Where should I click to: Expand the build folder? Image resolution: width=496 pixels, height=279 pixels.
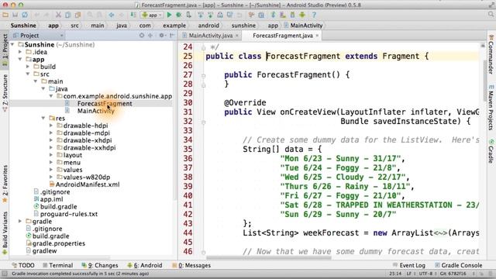[x=28, y=67]
